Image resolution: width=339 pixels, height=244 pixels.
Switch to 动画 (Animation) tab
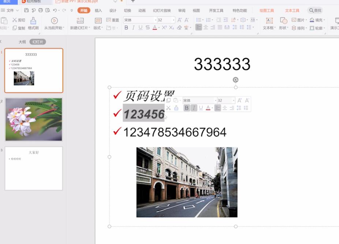tap(142, 10)
